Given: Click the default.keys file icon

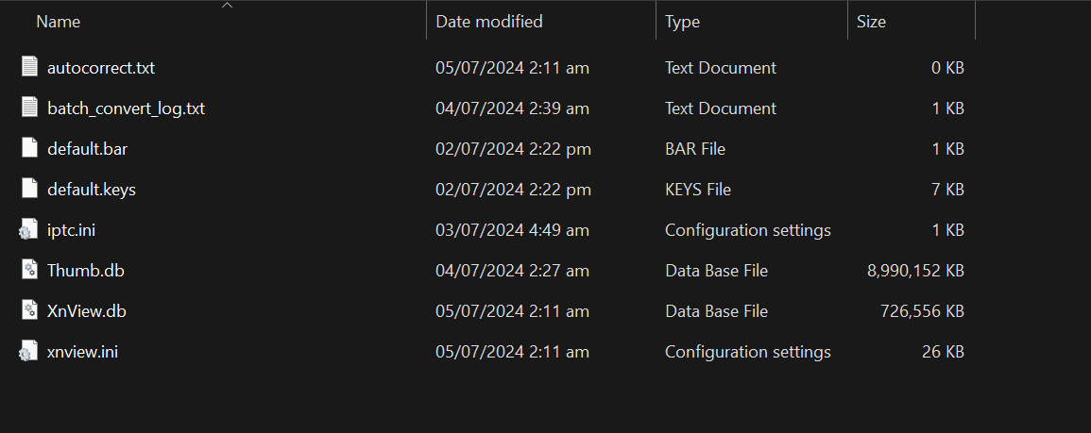Looking at the screenshot, I should click(x=28, y=190).
